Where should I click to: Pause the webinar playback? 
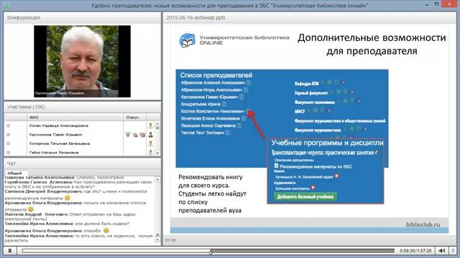click(x=9, y=251)
